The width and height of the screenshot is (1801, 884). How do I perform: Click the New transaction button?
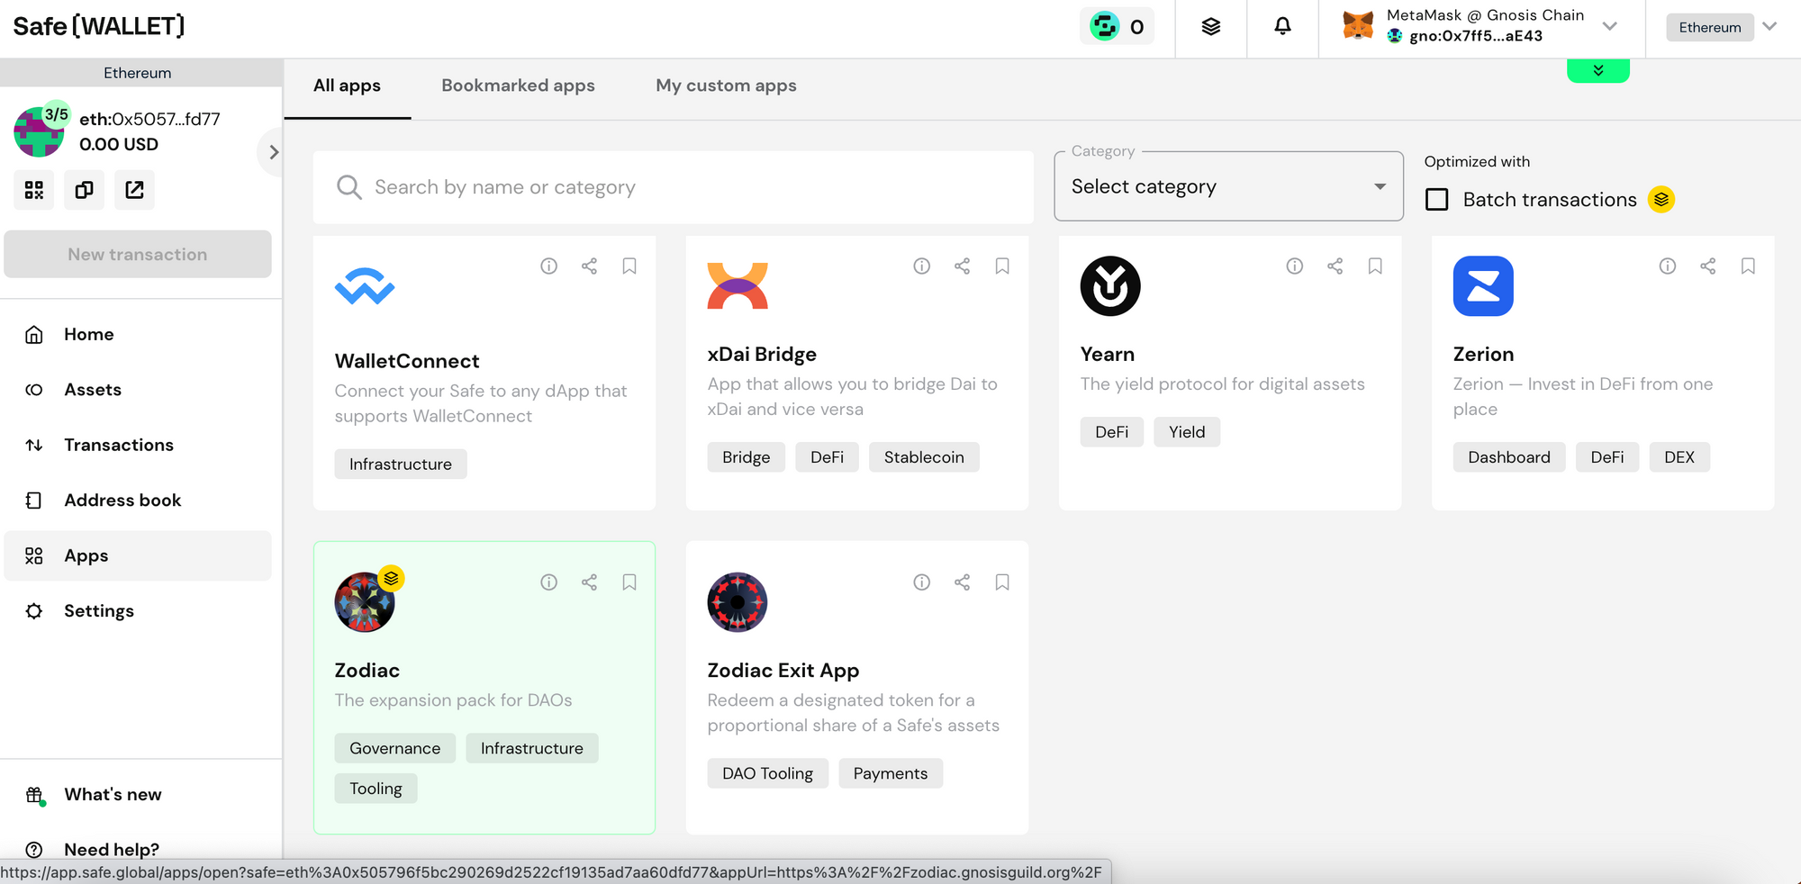[138, 255]
